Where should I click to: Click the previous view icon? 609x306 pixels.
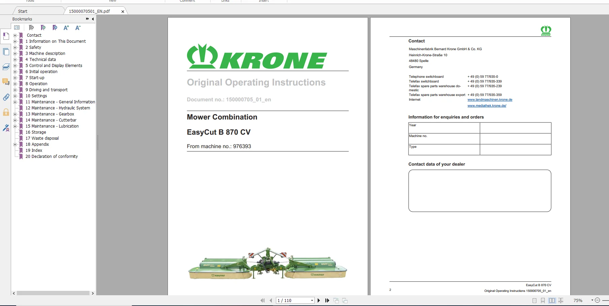pos(336,300)
